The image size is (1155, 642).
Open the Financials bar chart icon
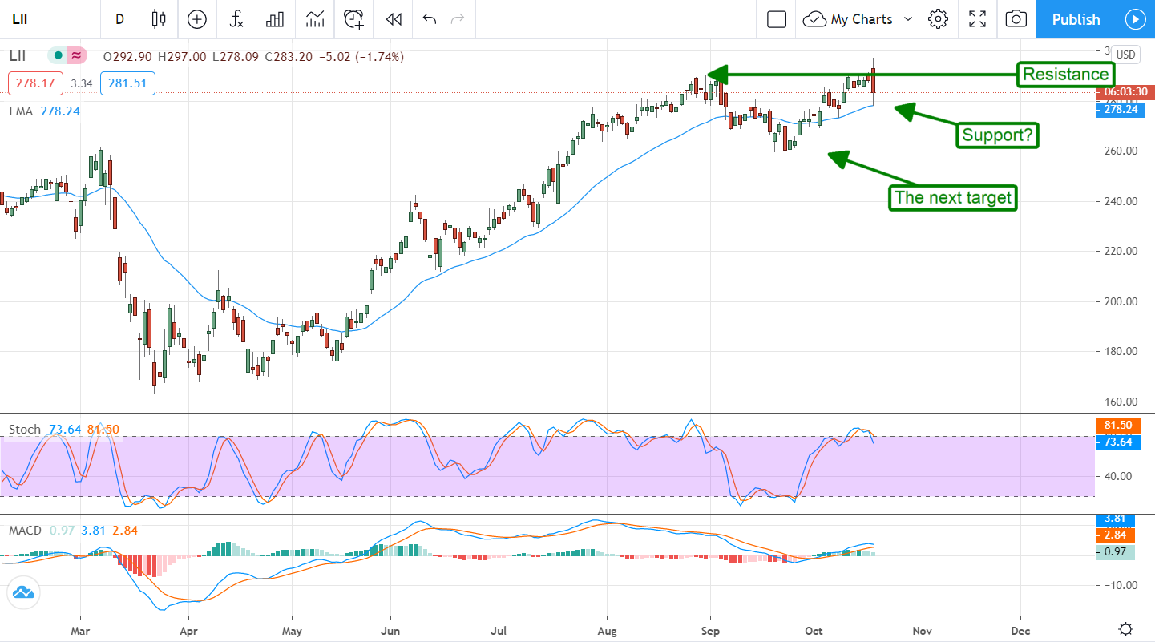[276, 19]
